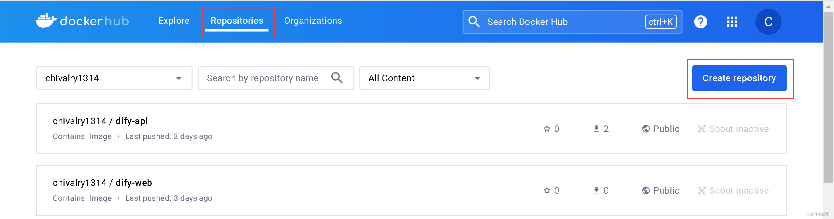
Task: Focus the Search by repository name field
Action: 276,78
